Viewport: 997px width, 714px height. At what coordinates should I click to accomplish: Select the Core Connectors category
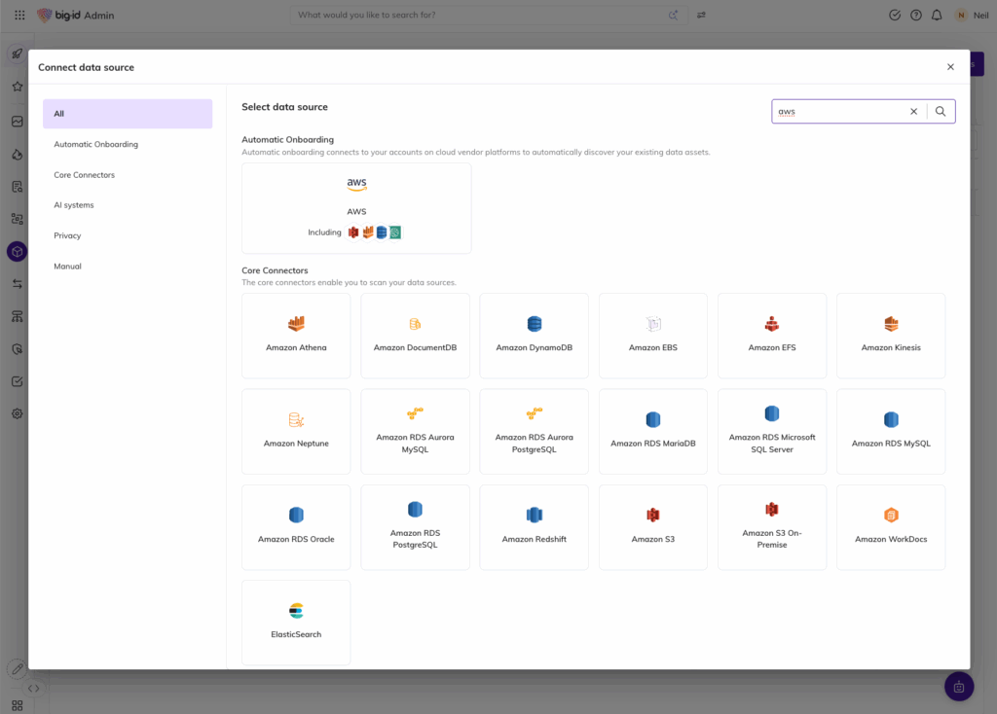coord(85,175)
